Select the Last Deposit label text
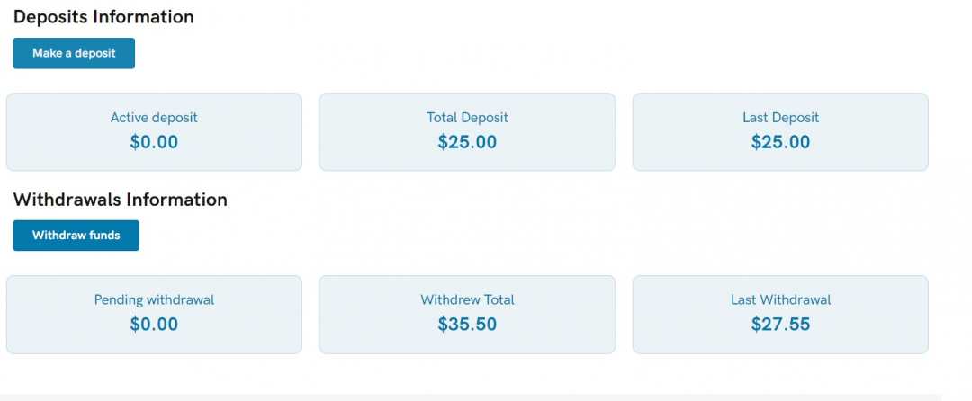 click(x=780, y=118)
